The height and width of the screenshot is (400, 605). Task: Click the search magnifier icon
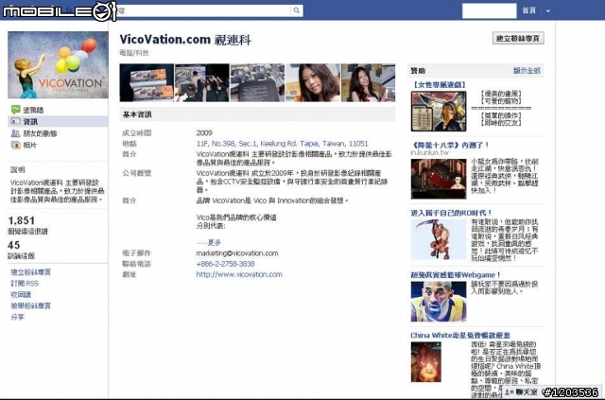[296, 10]
